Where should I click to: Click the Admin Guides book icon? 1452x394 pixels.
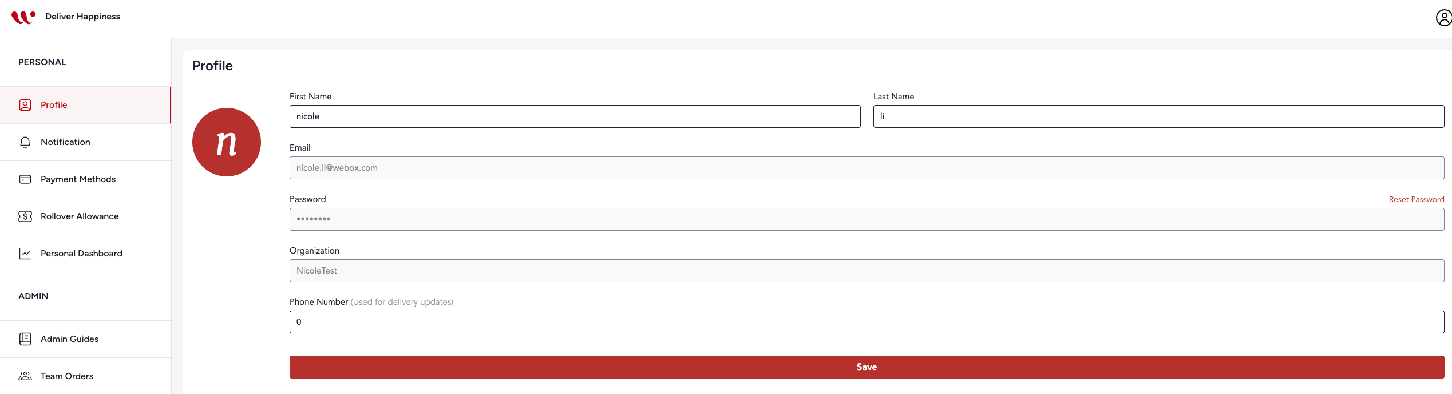tap(25, 339)
